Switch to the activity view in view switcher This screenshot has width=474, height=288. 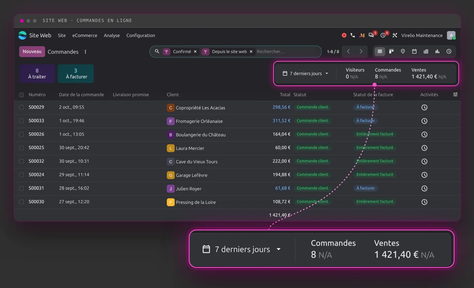(449, 52)
